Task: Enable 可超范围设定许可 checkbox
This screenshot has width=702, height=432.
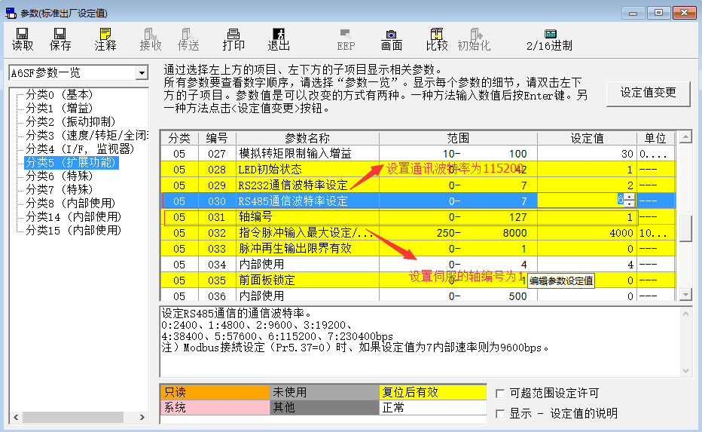Action: [x=500, y=394]
